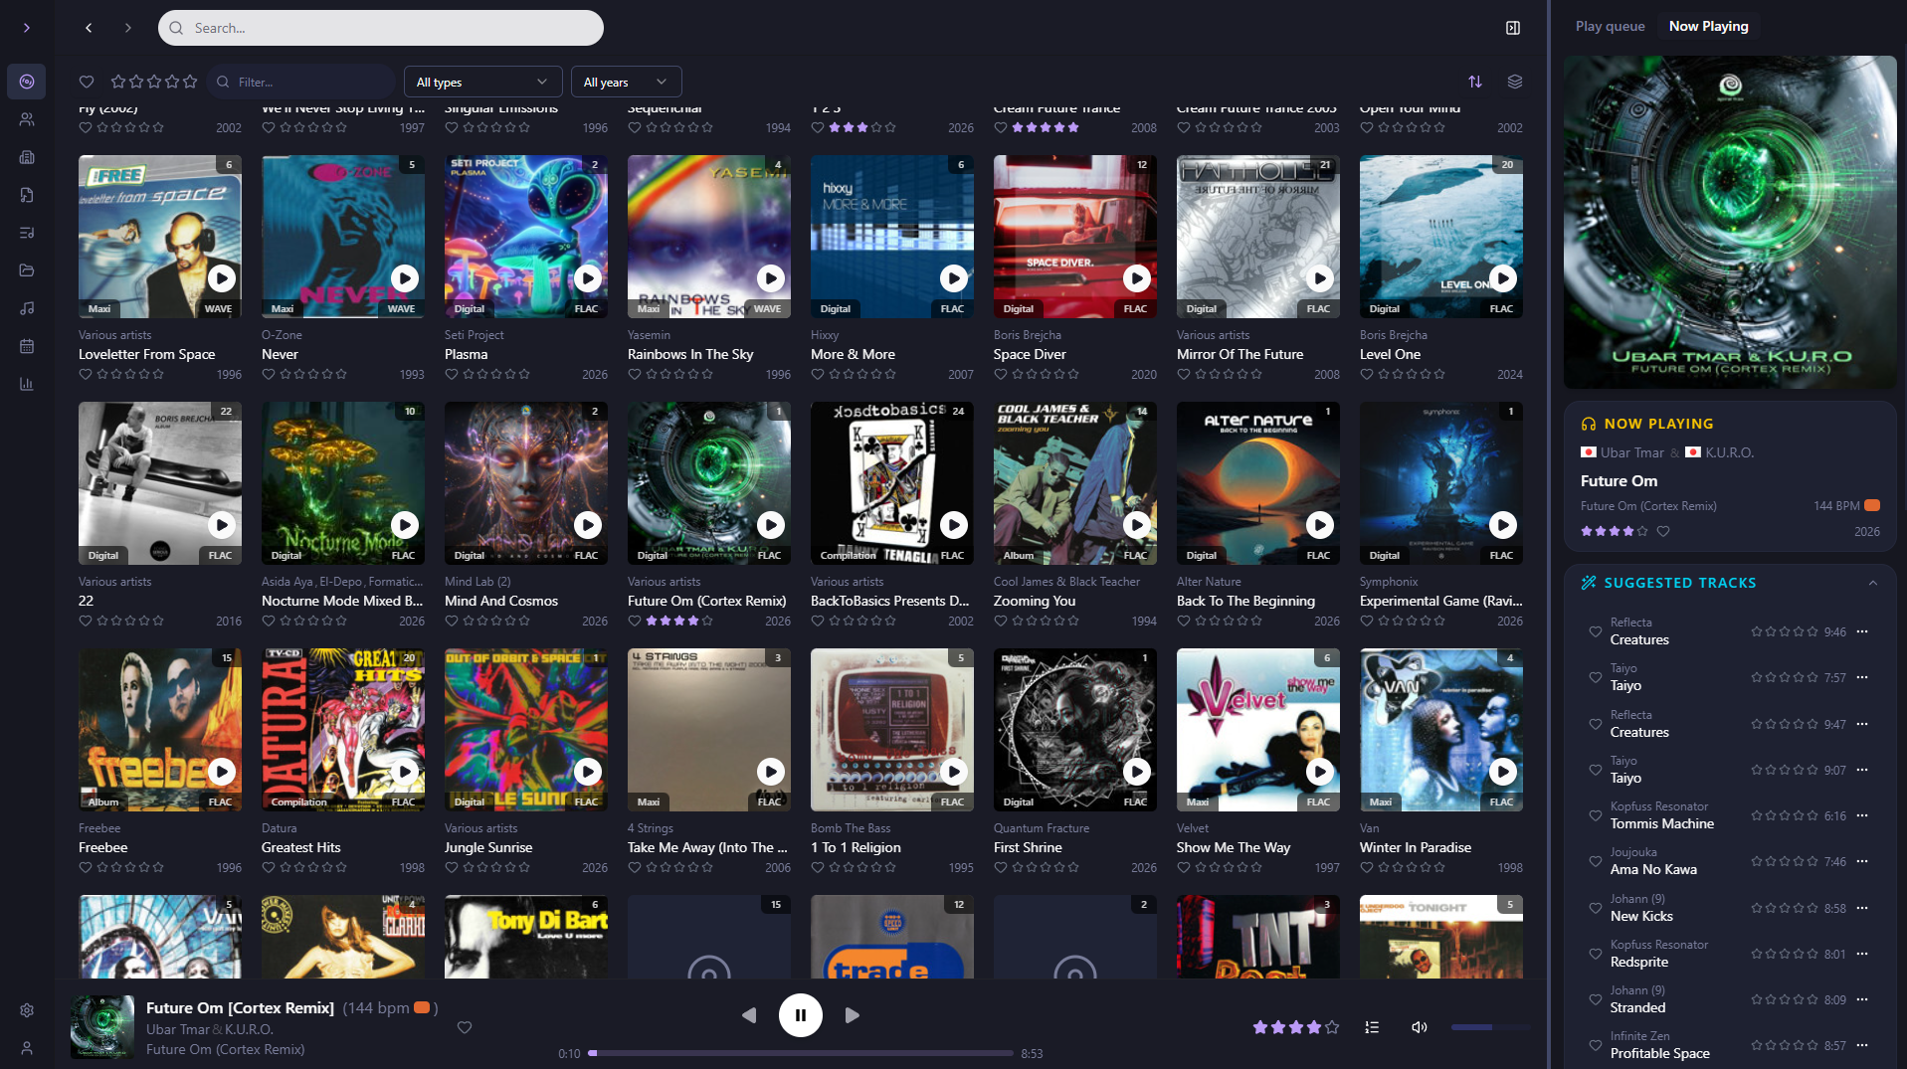Play the Loveletter From Space album
The image size is (1907, 1069).
coord(222,278)
